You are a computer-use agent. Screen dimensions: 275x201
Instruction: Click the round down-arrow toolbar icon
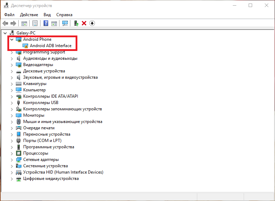pyautogui.click(x=92, y=23)
